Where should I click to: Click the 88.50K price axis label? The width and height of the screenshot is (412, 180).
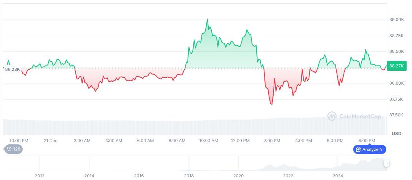click(396, 51)
